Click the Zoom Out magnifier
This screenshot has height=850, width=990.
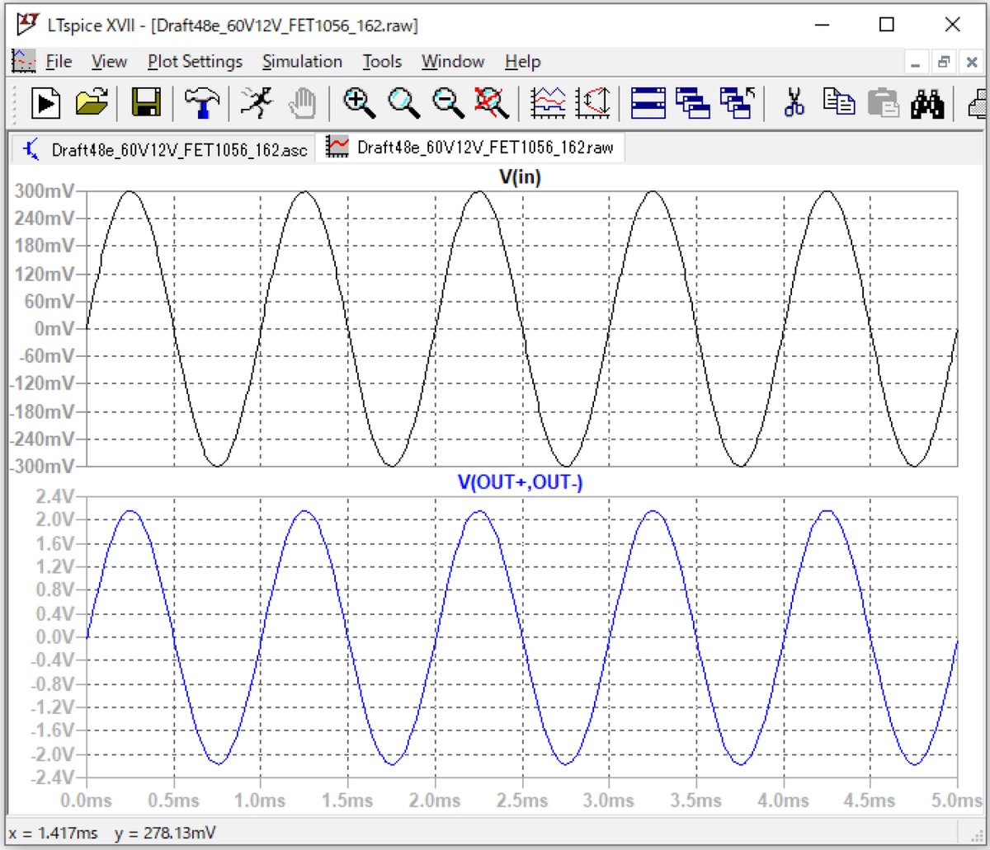[449, 102]
